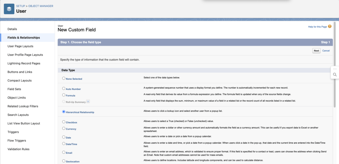
Task: Click the Help for this Page question icon
Action: pyautogui.click(x=329, y=26)
